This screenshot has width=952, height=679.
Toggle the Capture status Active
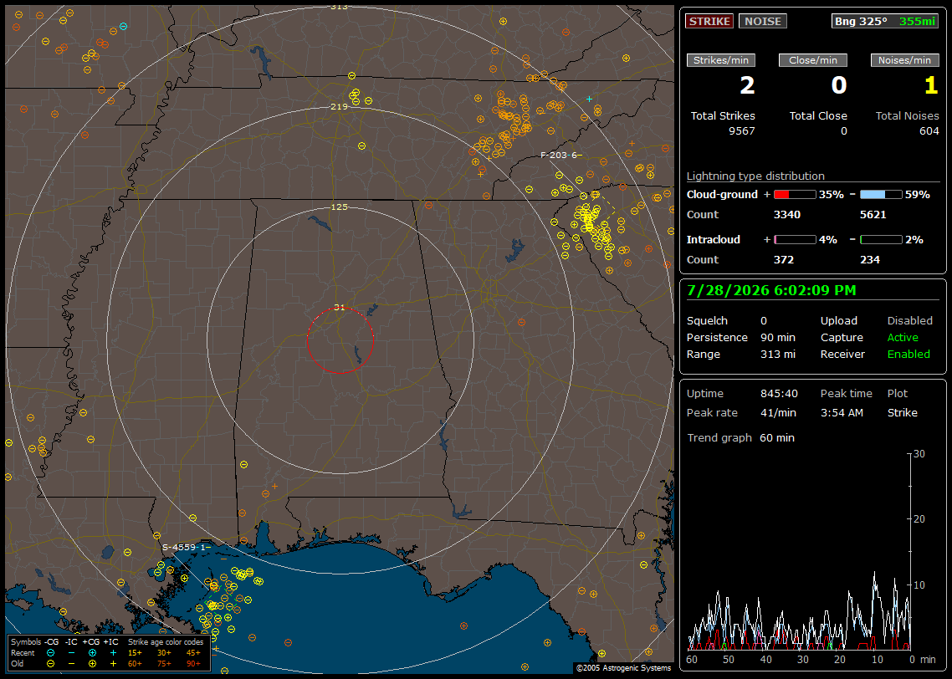pyautogui.click(x=903, y=337)
